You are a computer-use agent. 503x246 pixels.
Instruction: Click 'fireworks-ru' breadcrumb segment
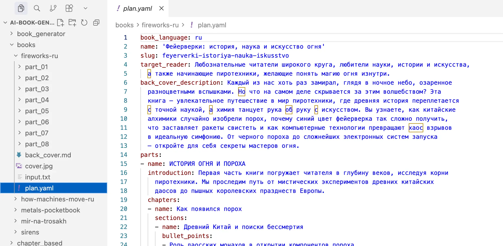[x=160, y=25]
